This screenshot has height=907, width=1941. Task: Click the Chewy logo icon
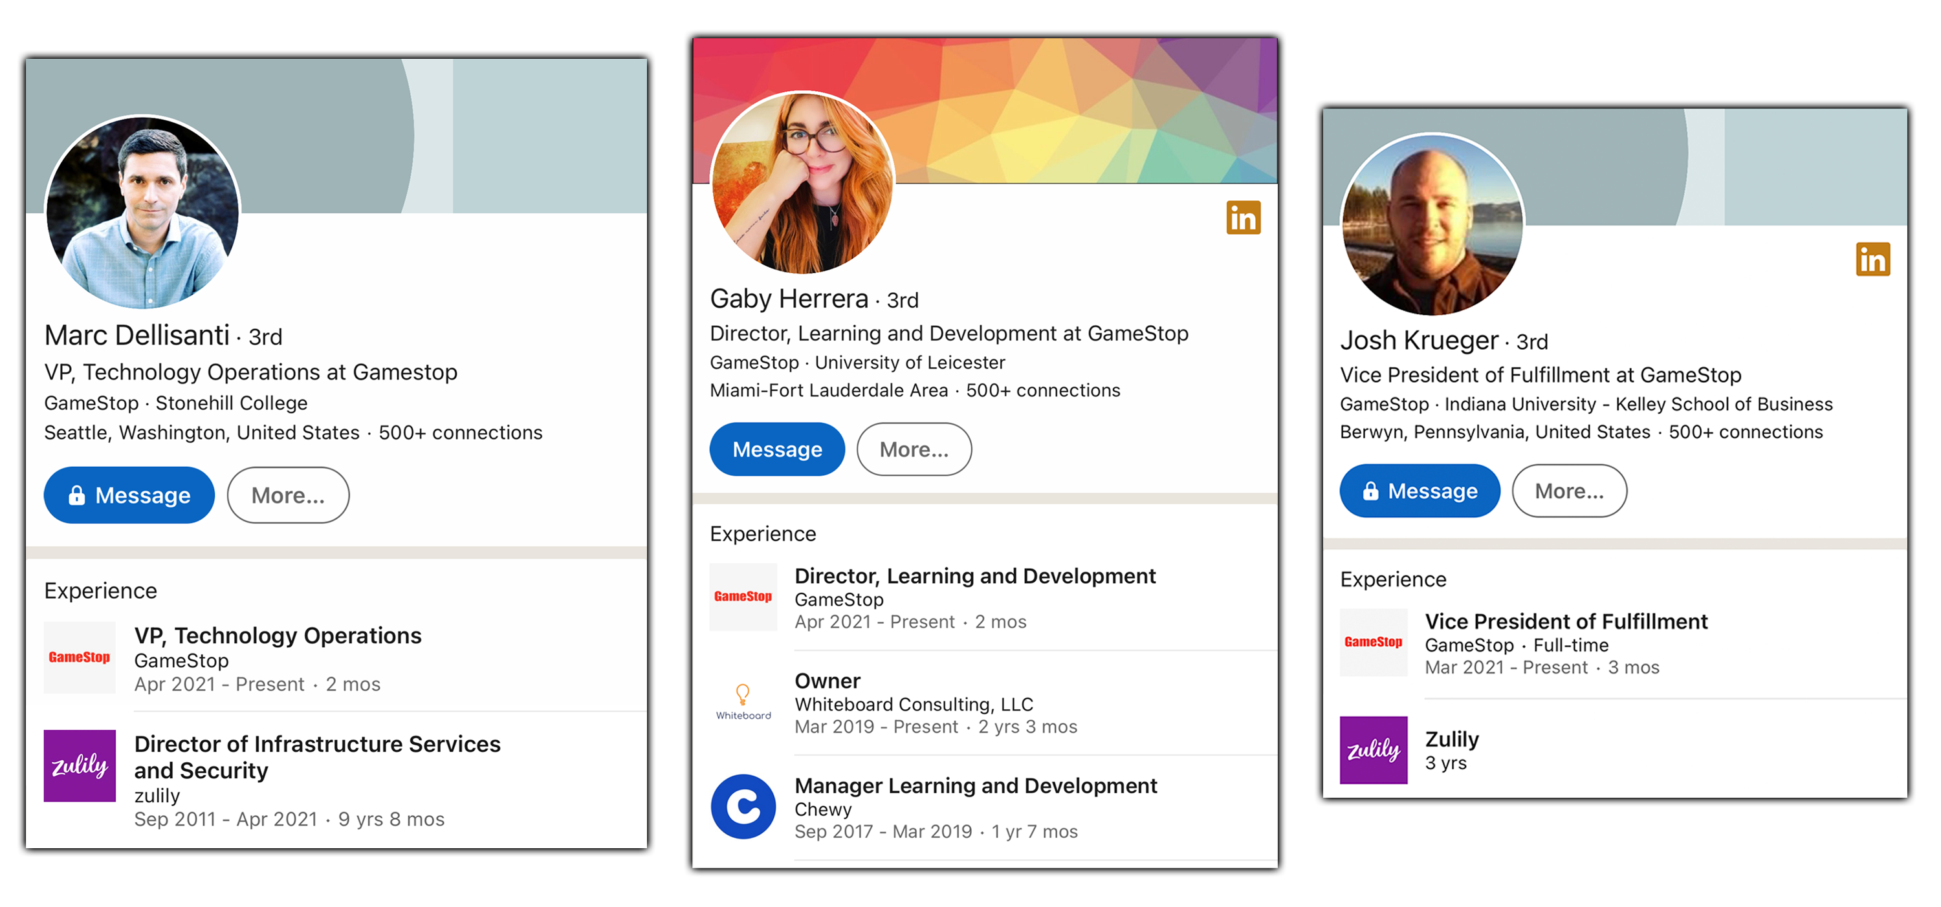pyautogui.click(x=743, y=807)
